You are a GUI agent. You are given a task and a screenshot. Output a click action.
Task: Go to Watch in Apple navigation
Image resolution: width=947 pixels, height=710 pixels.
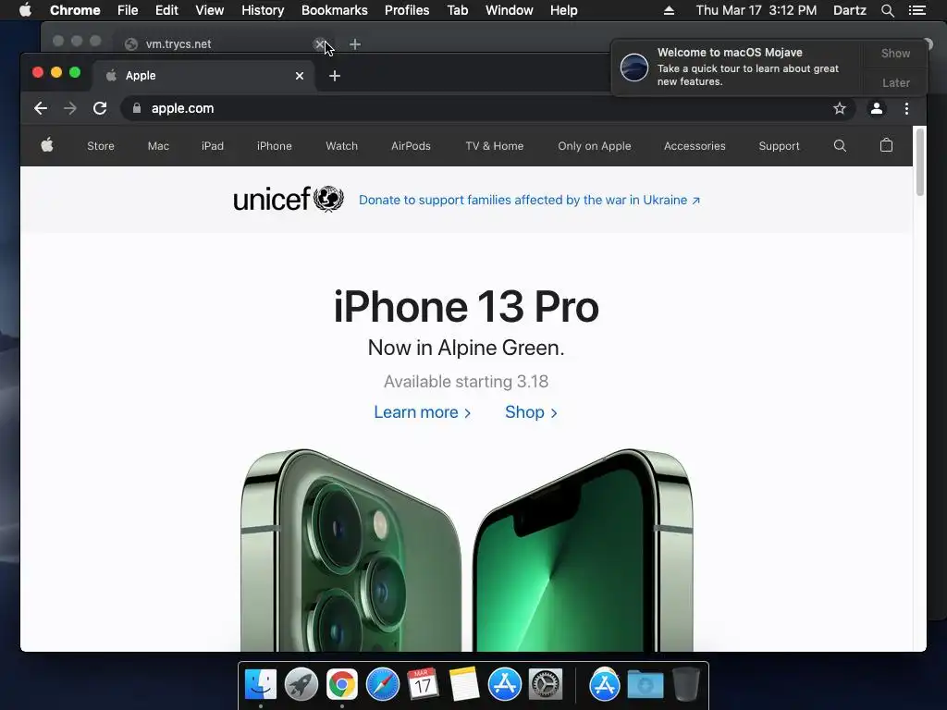[342, 145]
